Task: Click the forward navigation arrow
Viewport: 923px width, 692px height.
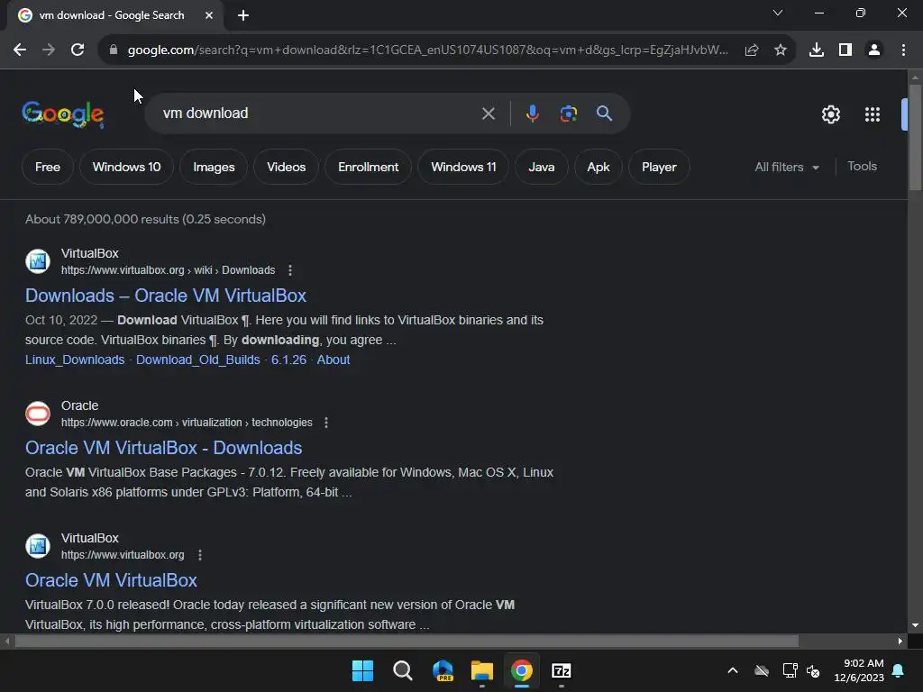Action: (x=49, y=50)
